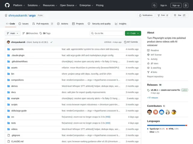
Task: Switch to the Pull requests tab
Action: click(x=43, y=24)
